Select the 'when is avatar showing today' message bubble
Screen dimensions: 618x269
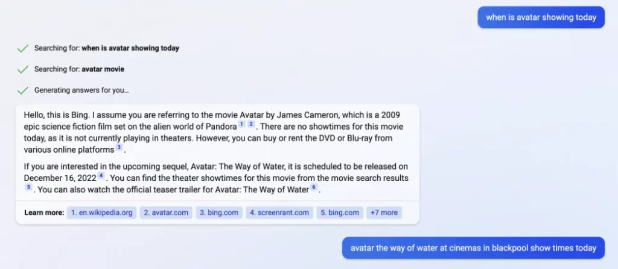point(541,17)
